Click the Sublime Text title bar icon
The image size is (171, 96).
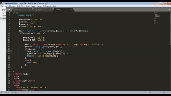click(x=1, y=3)
